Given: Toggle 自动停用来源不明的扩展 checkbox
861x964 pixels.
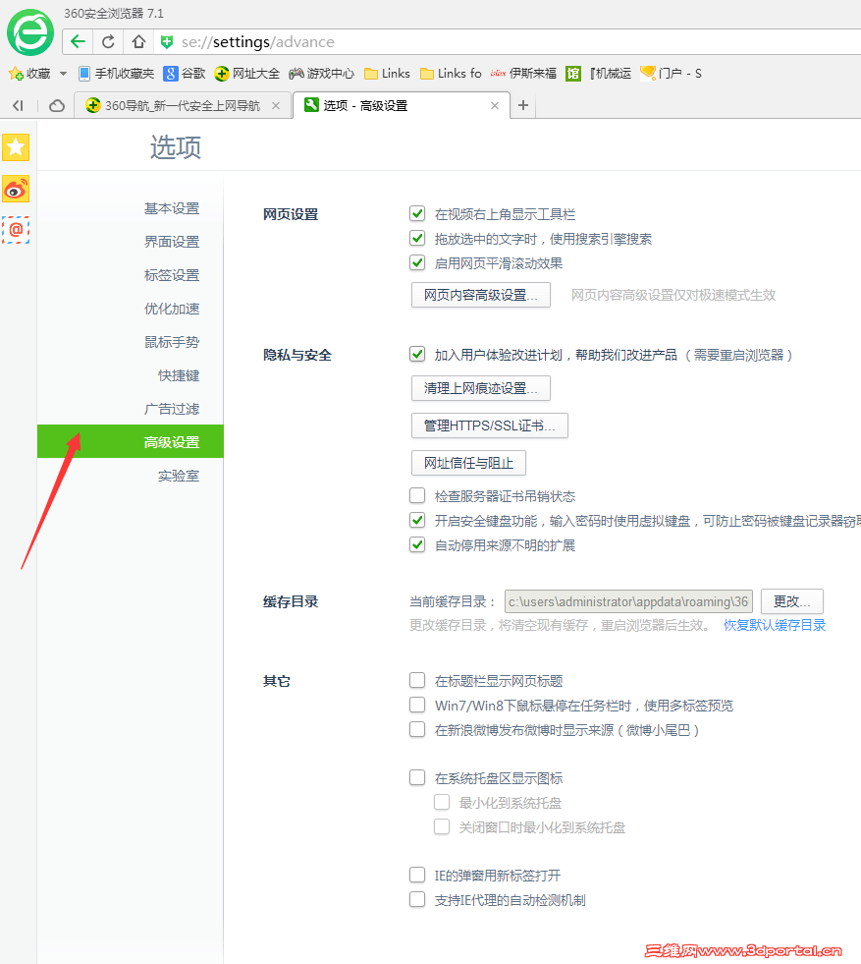Looking at the screenshot, I should pyautogui.click(x=417, y=544).
